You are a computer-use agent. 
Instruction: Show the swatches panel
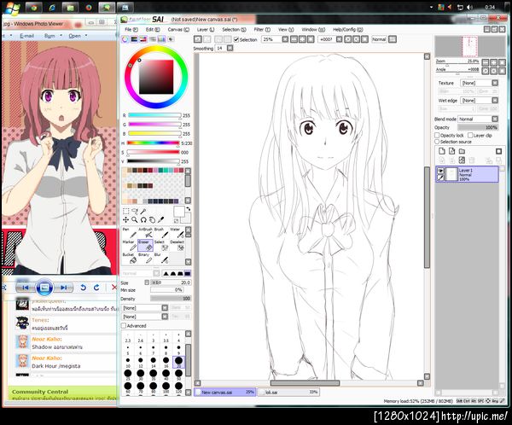click(x=161, y=39)
